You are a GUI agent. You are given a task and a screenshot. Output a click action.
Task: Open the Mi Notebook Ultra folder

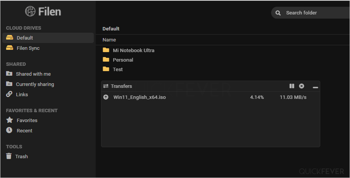coord(133,50)
